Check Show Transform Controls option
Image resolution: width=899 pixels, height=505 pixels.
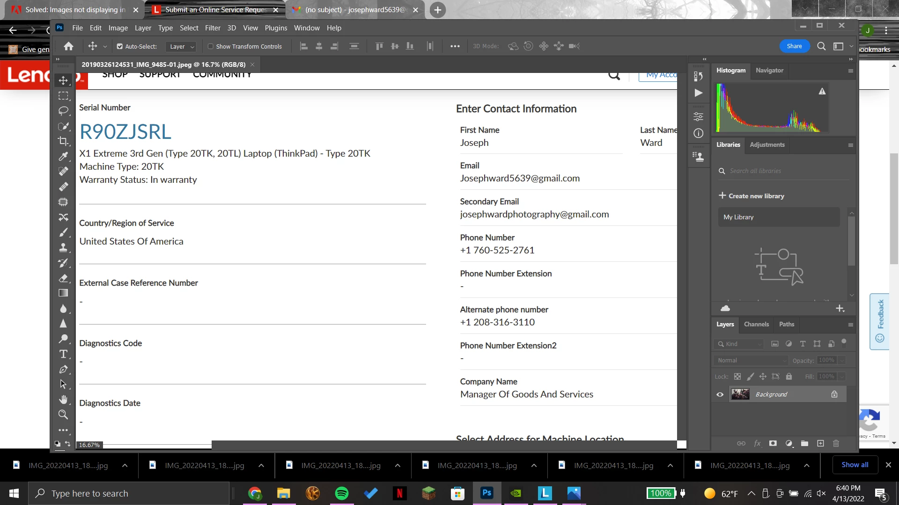coord(211,46)
